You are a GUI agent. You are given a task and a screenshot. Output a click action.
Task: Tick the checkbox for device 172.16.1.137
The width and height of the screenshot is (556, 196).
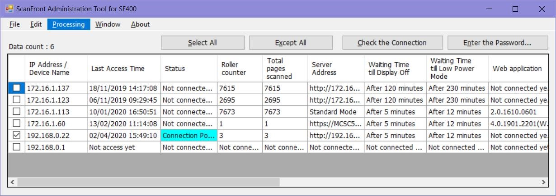(x=16, y=88)
